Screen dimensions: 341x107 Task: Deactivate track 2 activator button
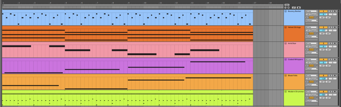click(x=323, y=27)
